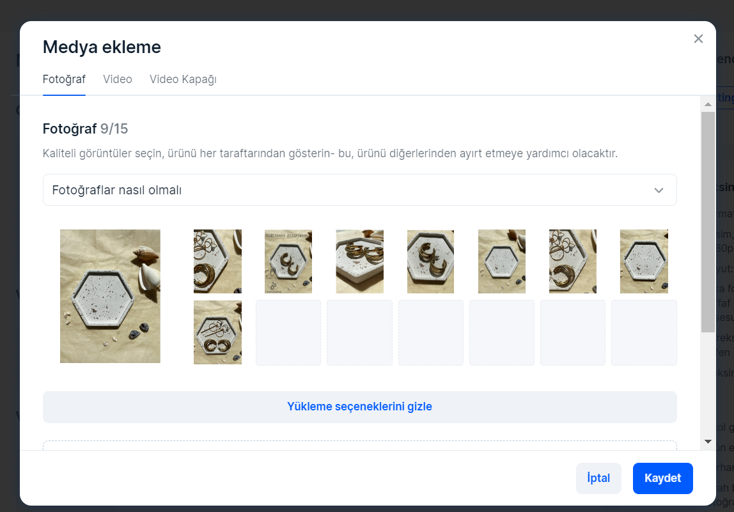Click the first empty photo slot

tap(288, 333)
